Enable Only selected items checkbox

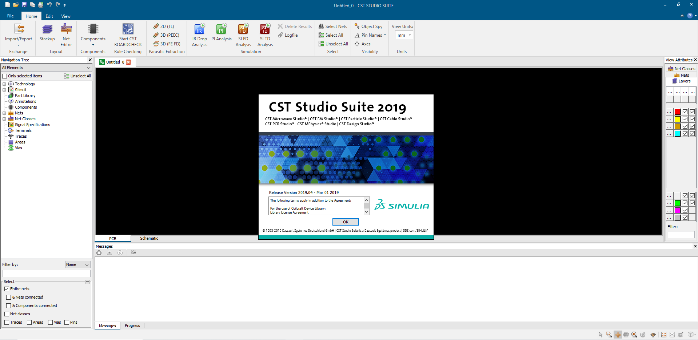(x=5, y=76)
